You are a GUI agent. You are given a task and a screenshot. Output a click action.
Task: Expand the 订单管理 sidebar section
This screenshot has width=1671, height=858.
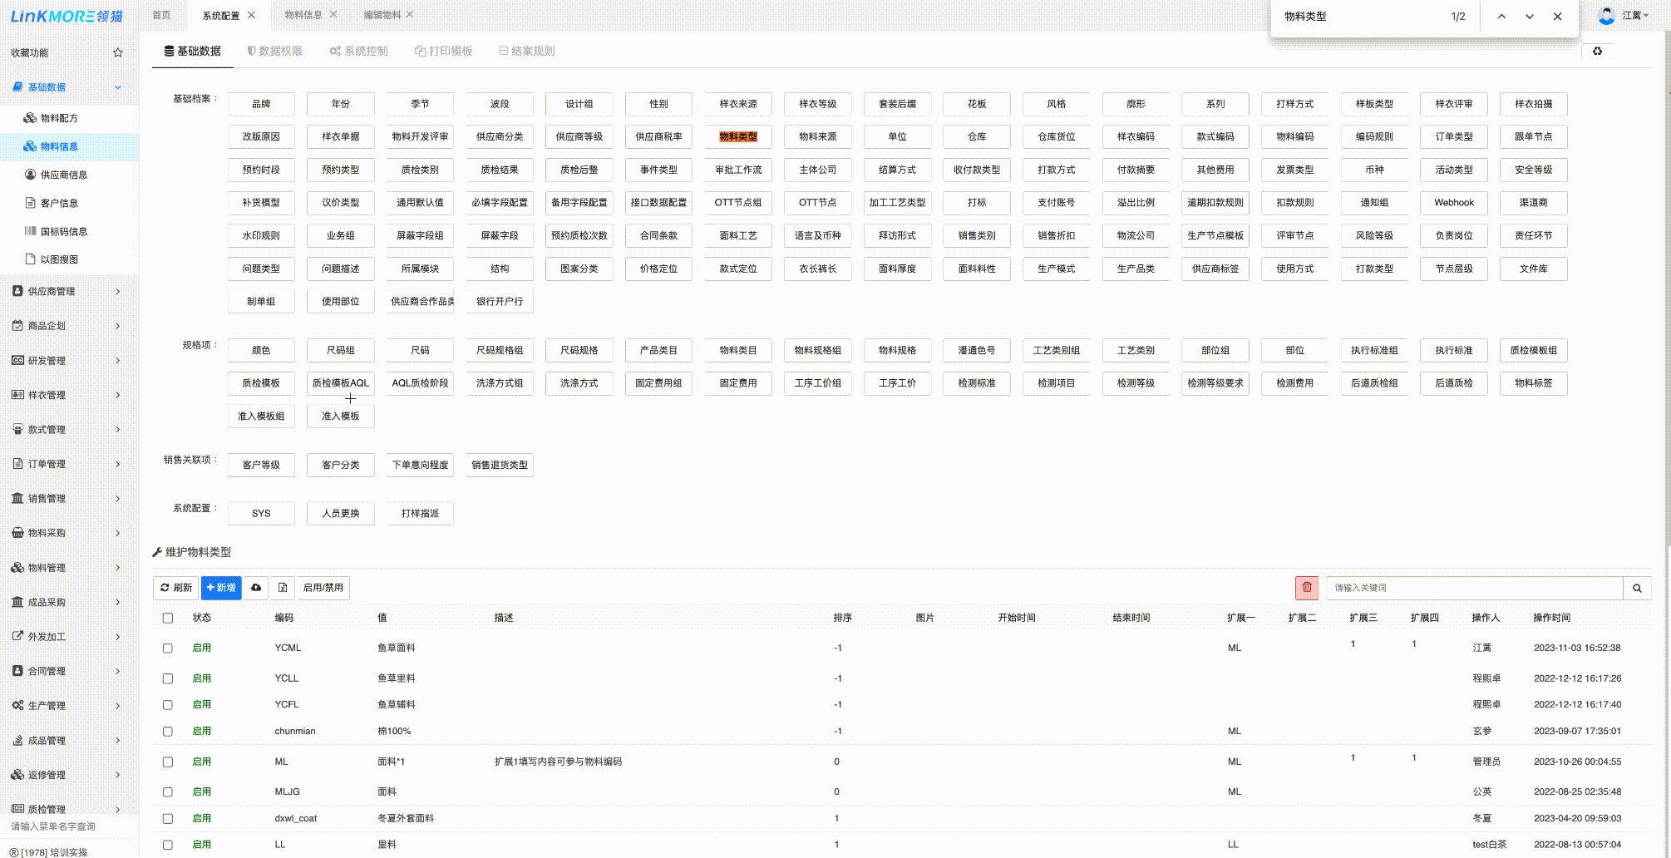click(67, 464)
